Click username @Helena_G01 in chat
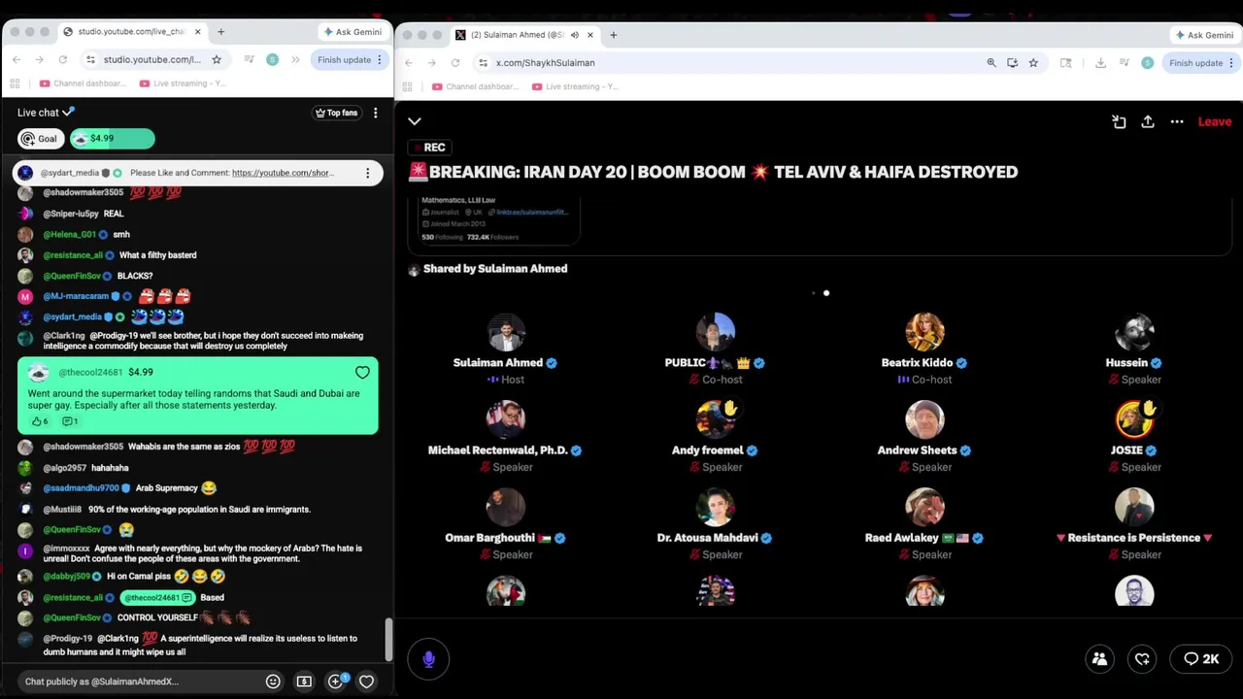Screen dimensions: 1243x699 tap(70, 234)
